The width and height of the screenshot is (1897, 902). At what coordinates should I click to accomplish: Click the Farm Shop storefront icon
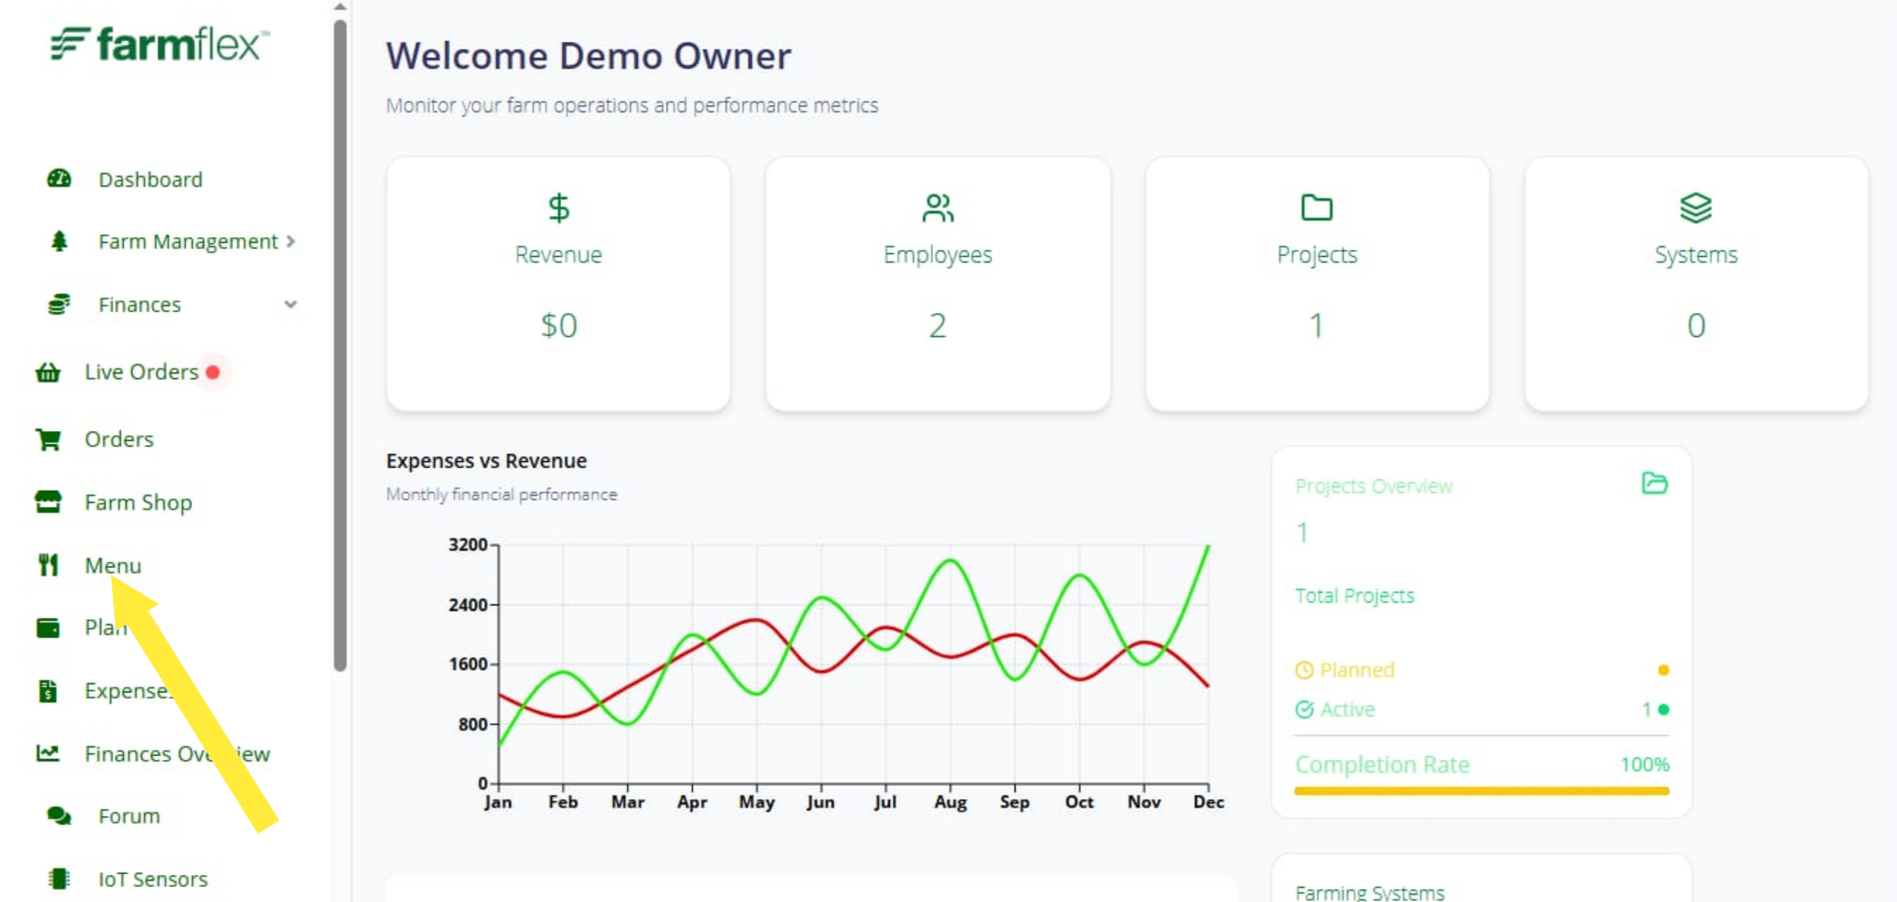click(x=48, y=502)
